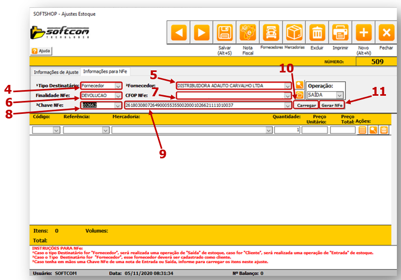401x280 pixels.
Task: Select the Informações para NFe tab
Action: point(105,71)
